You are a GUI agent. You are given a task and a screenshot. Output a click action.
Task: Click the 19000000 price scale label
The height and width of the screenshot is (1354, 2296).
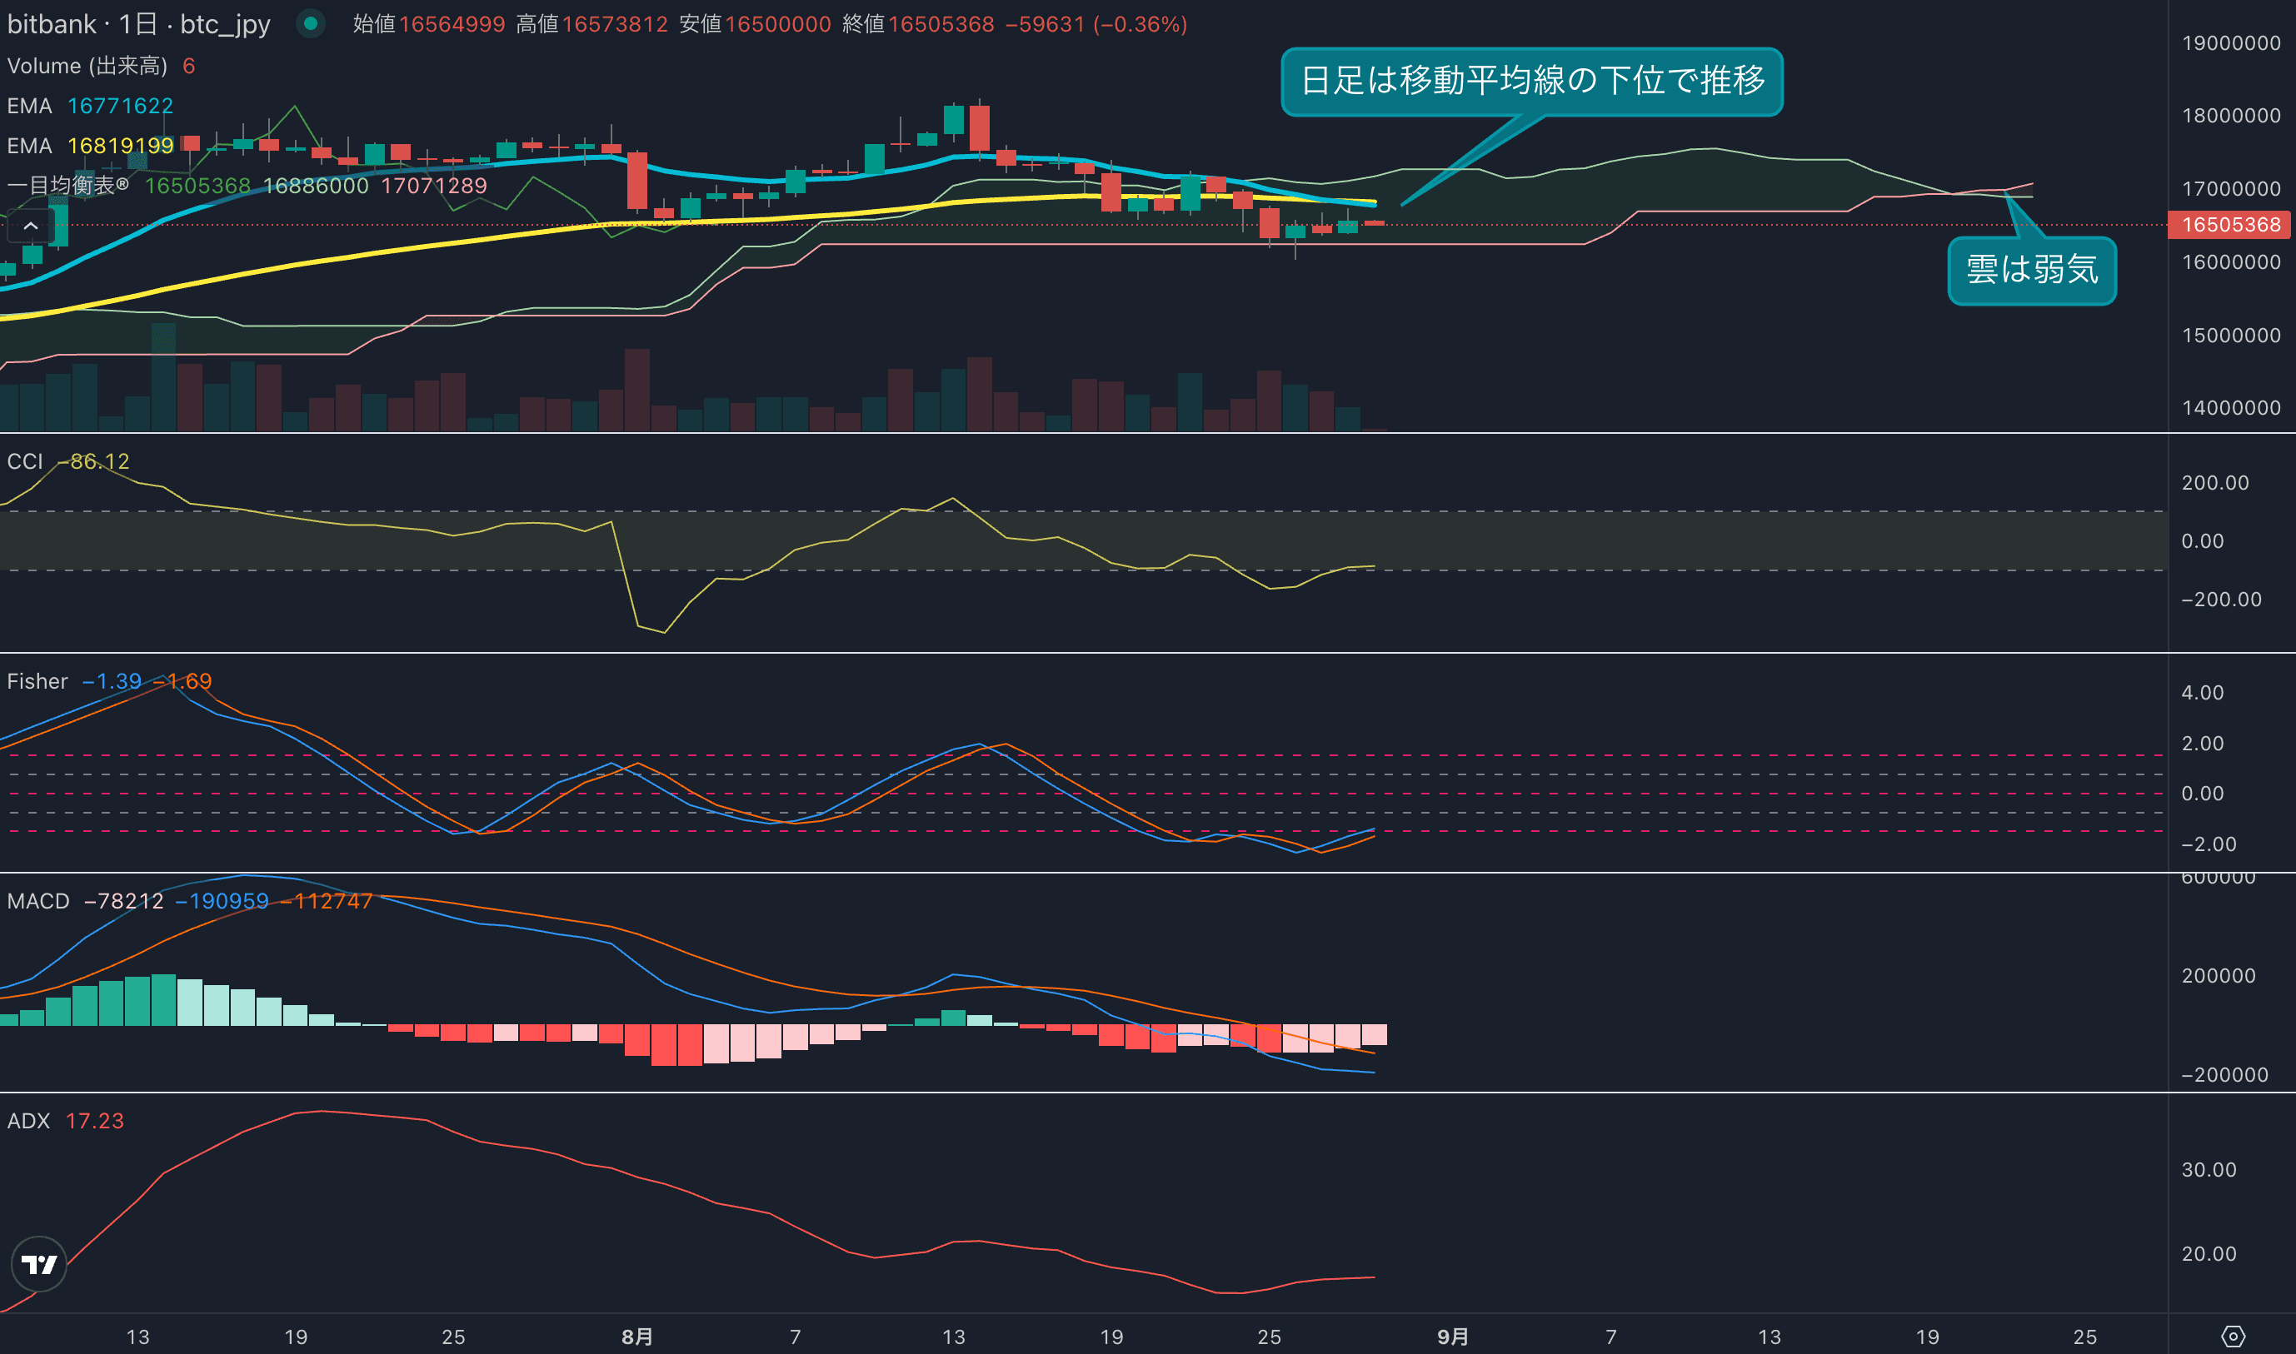tap(2230, 42)
